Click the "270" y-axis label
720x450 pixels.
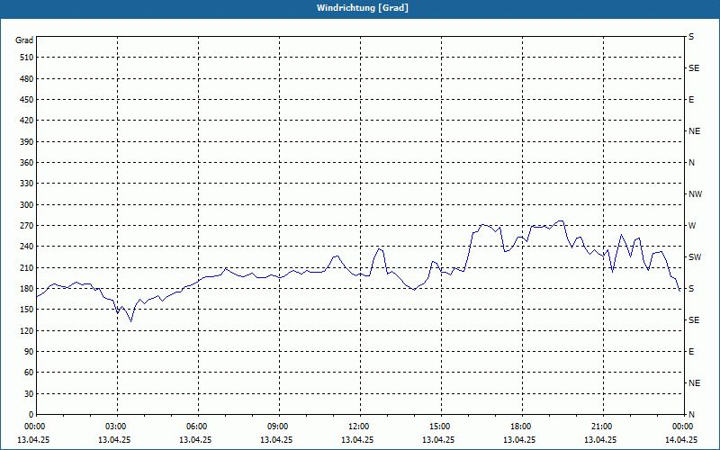(x=27, y=226)
